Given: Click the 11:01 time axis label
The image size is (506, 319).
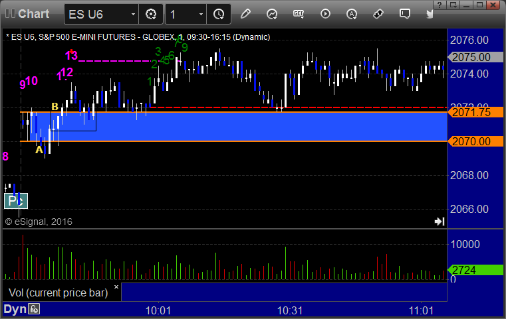Looking at the screenshot, I should click(x=421, y=310).
